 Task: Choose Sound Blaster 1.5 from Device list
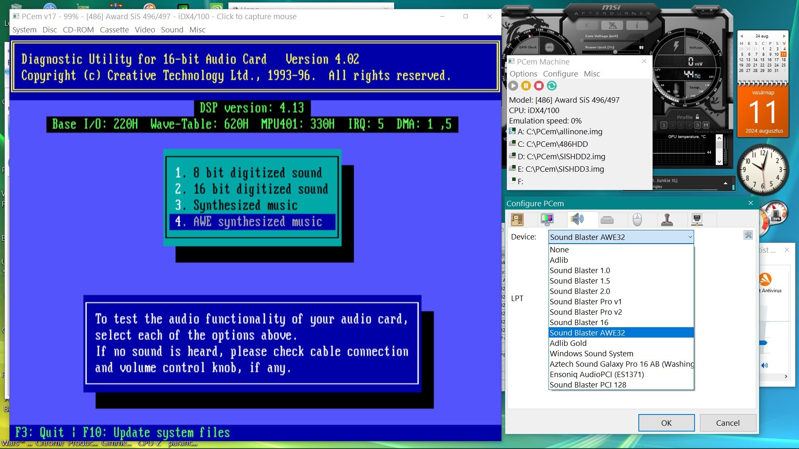point(621,281)
